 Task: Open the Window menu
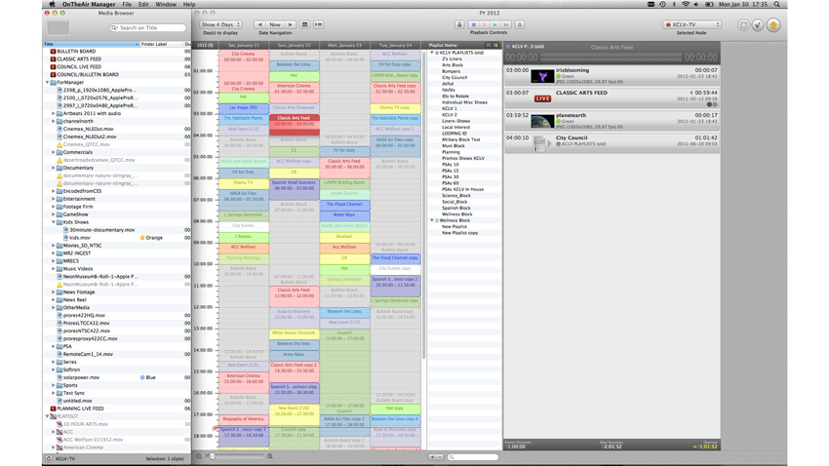(x=166, y=4)
